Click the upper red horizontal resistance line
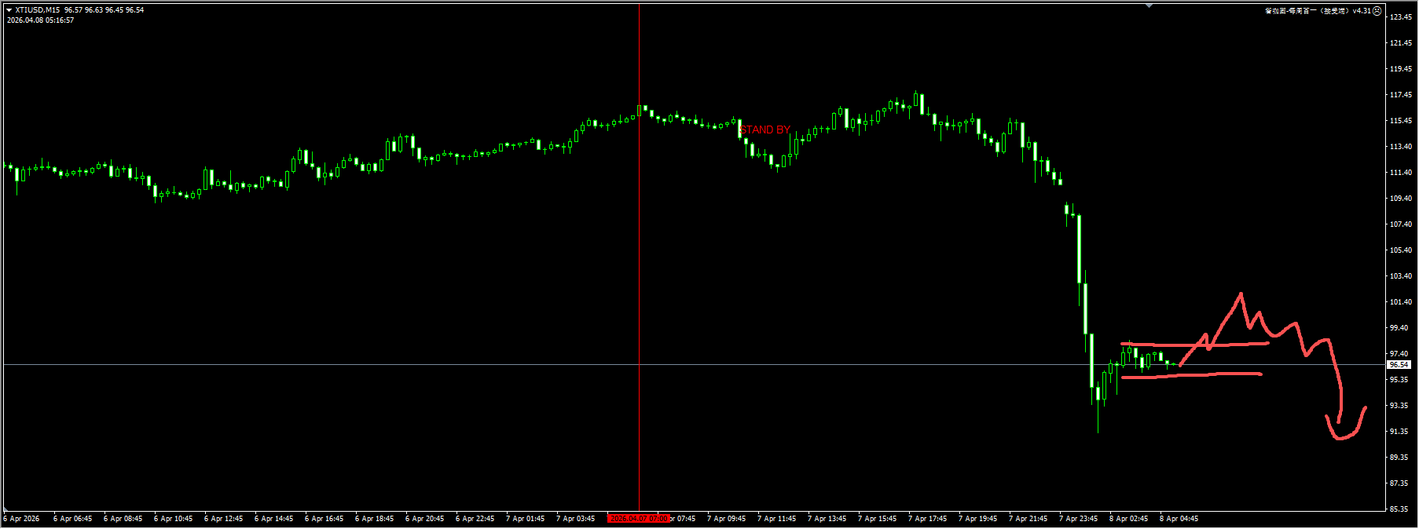 [1194, 344]
